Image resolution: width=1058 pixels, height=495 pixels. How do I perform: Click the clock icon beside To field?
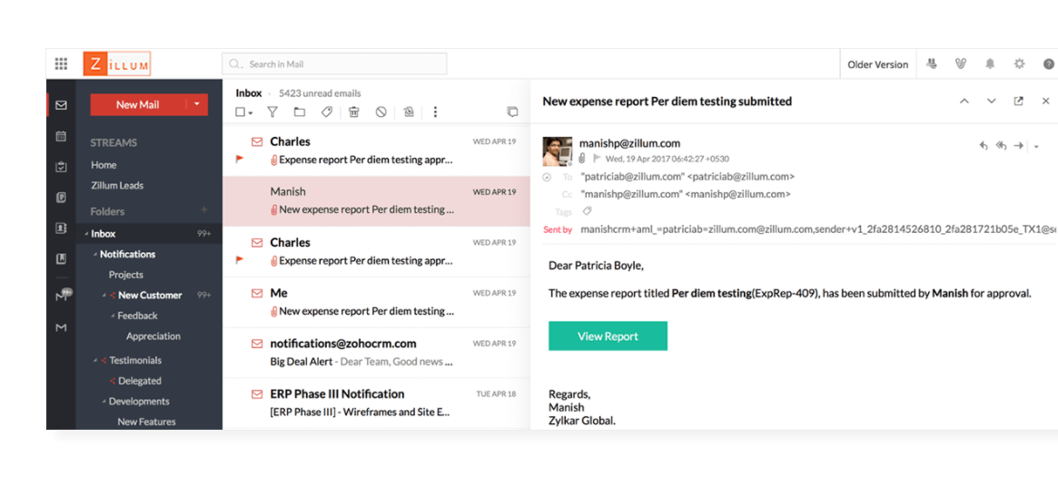[548, 177]
